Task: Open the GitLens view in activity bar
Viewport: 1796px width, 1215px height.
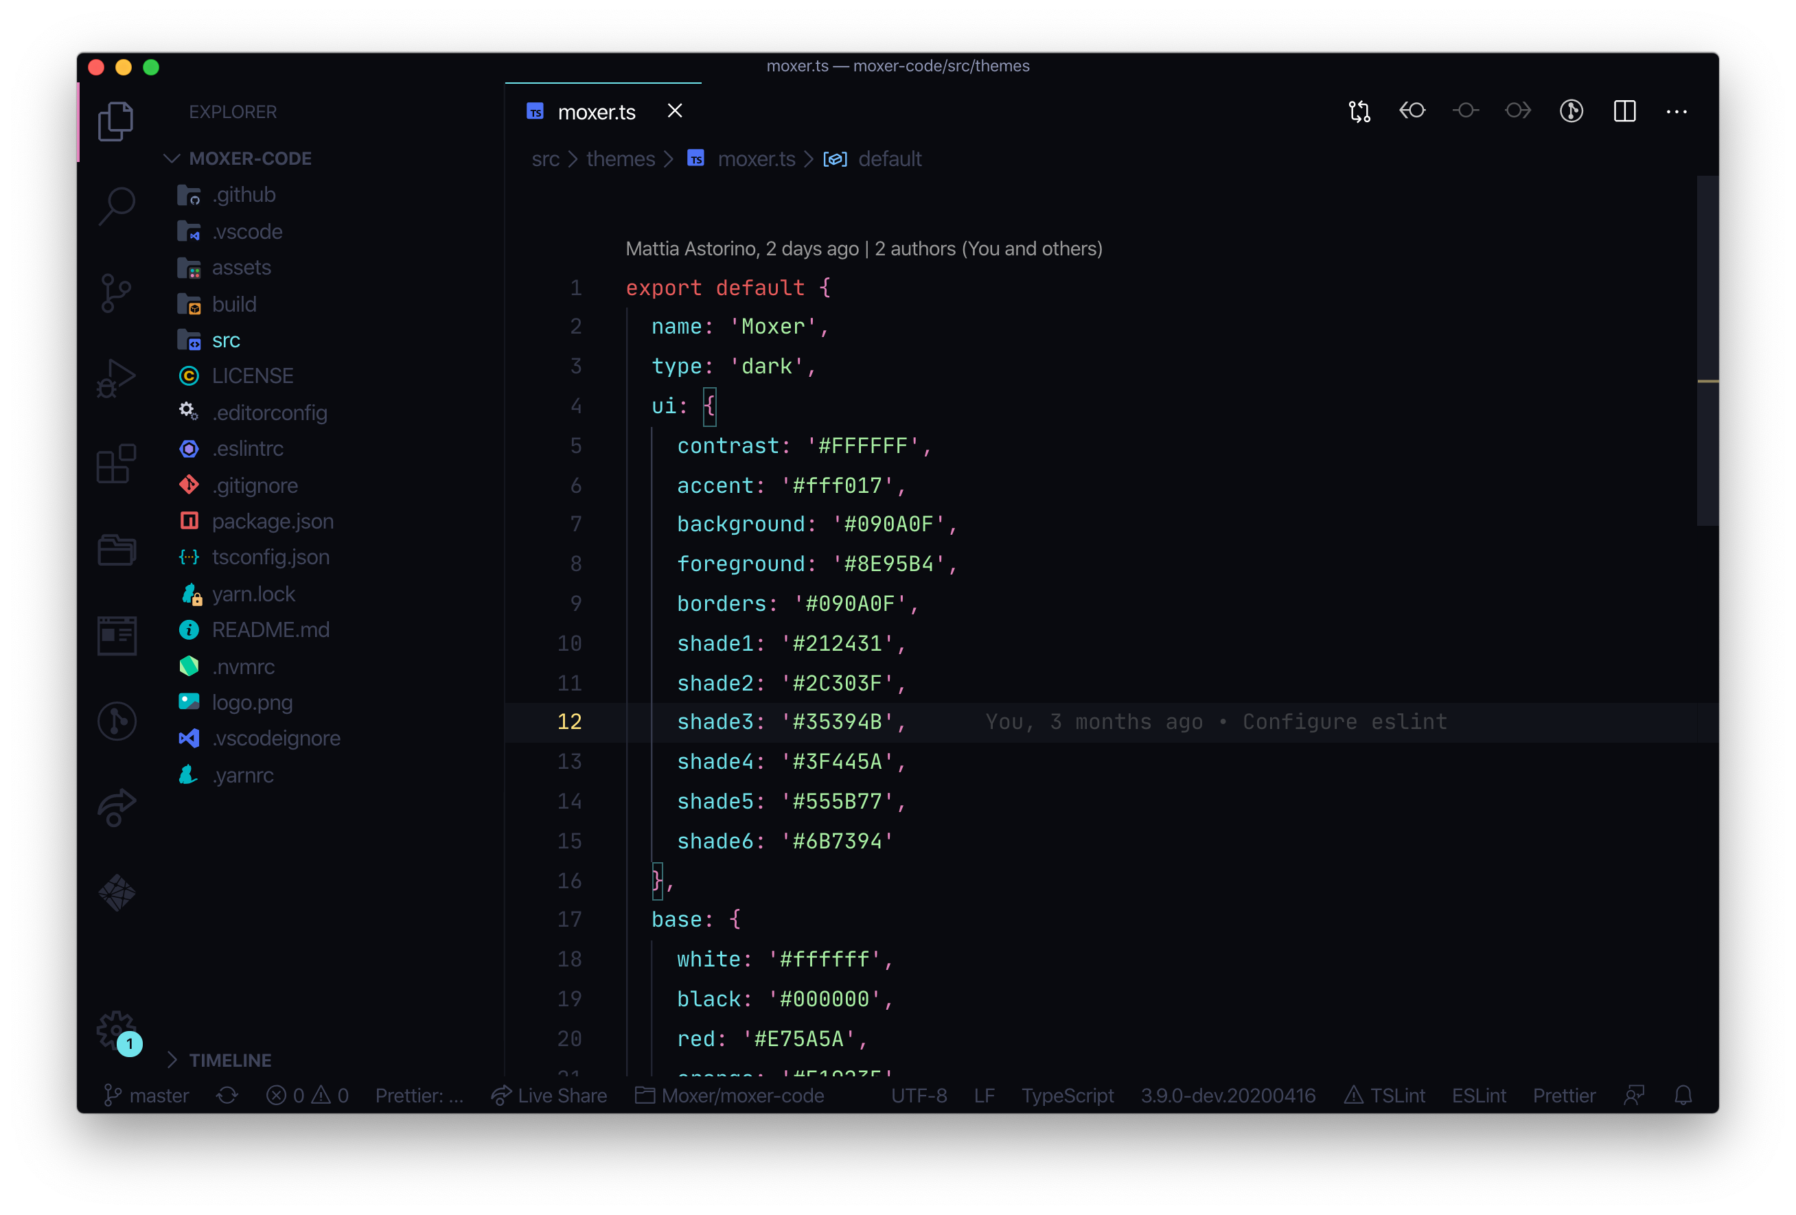Action: coord(116,721)
